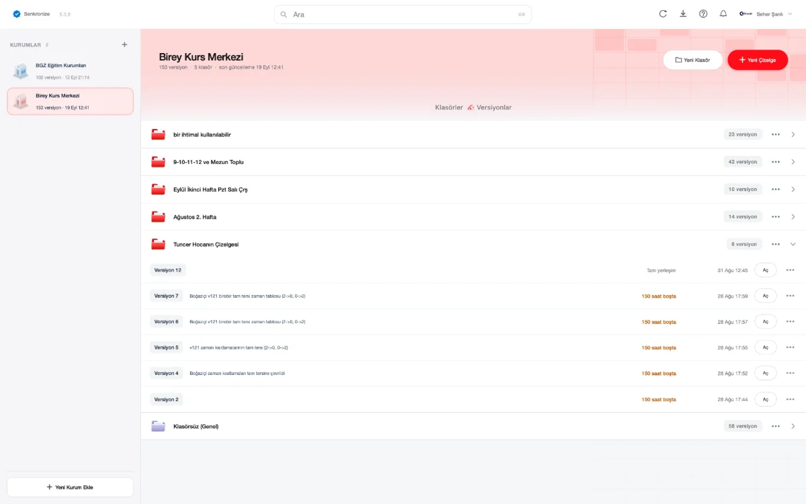Image resolution: width=806 pixels, height=504 pixels.
Task: Open Versiyon 6 with its 'Aç' button
Action: point(766,322)
